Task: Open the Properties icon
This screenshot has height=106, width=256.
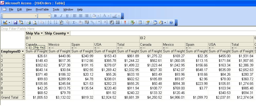Action: tap(148, 22)
